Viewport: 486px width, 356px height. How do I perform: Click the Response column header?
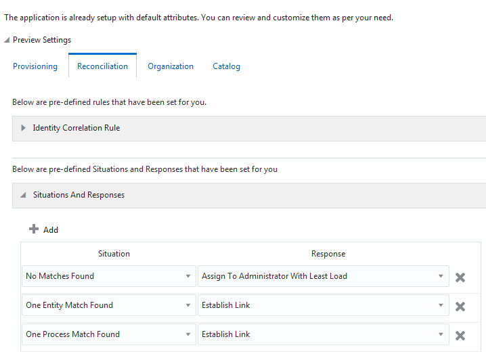pos(328,254)
